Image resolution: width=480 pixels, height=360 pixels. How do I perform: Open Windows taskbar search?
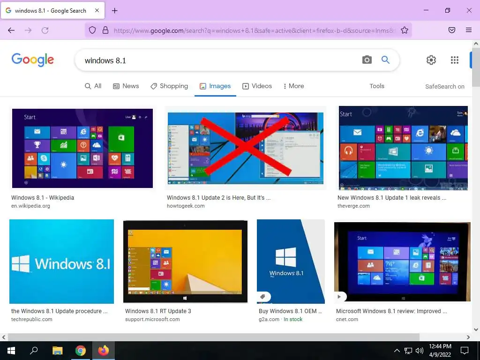point(34,351)
